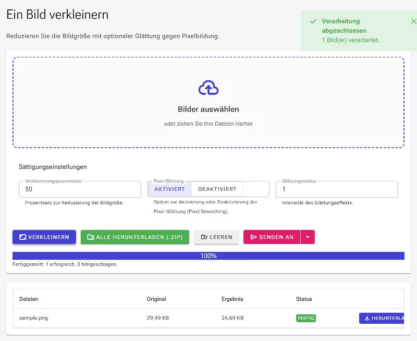Download sample.png via Herunterladen button
The width and height of the screenshot is (417, 341).
(x=382, y=318)
